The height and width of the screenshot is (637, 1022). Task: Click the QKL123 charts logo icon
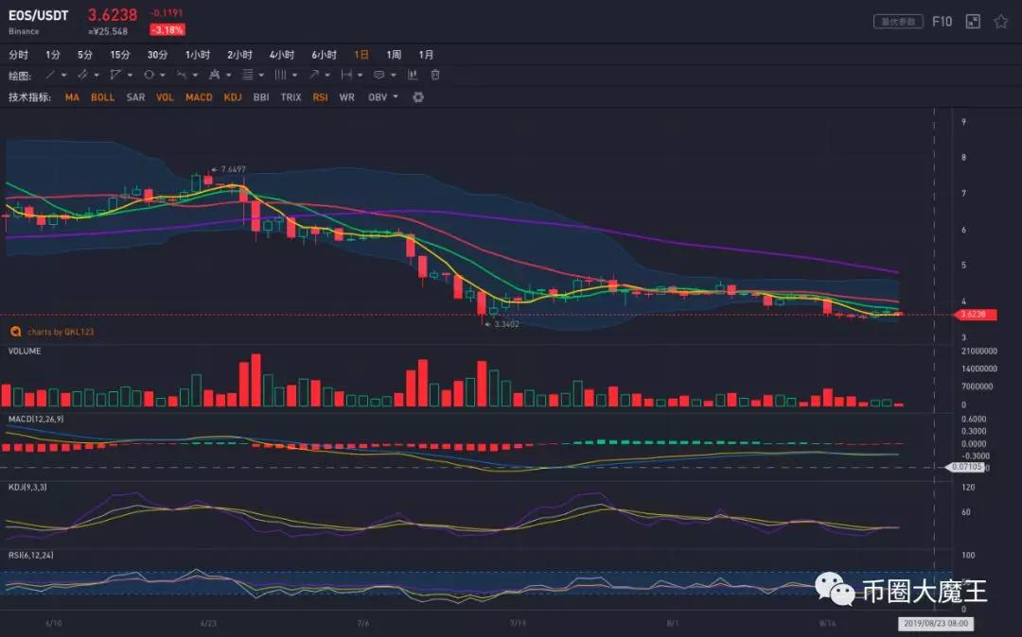click(x=16, y=332)
